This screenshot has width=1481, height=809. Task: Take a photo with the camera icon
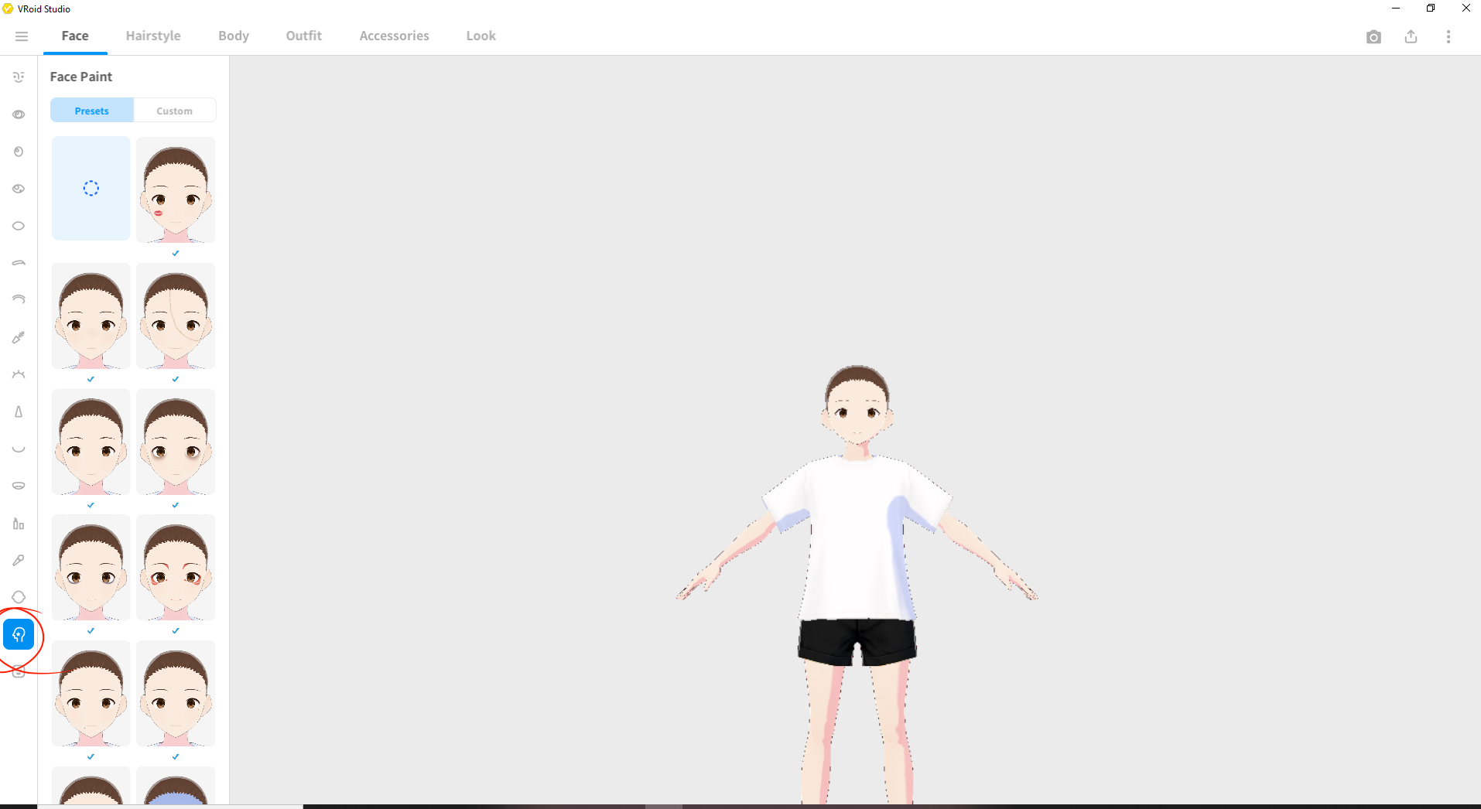(1373, 37)
